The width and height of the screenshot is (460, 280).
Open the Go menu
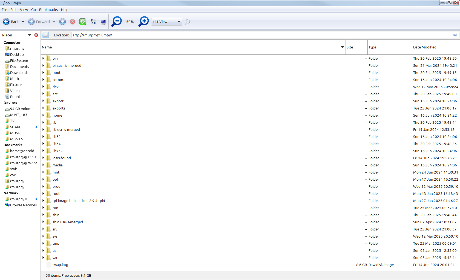coord(33,10)
